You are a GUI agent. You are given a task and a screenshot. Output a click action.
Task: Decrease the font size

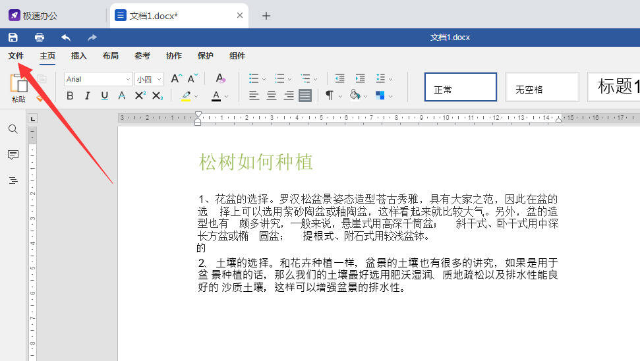pos(192,78)
